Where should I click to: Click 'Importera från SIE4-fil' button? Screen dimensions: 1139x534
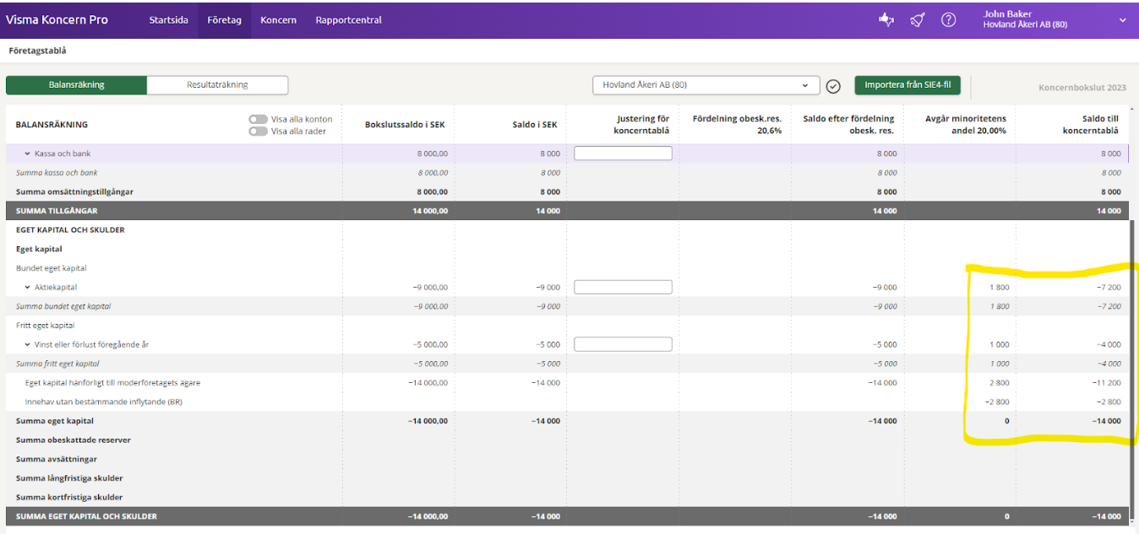907,85
